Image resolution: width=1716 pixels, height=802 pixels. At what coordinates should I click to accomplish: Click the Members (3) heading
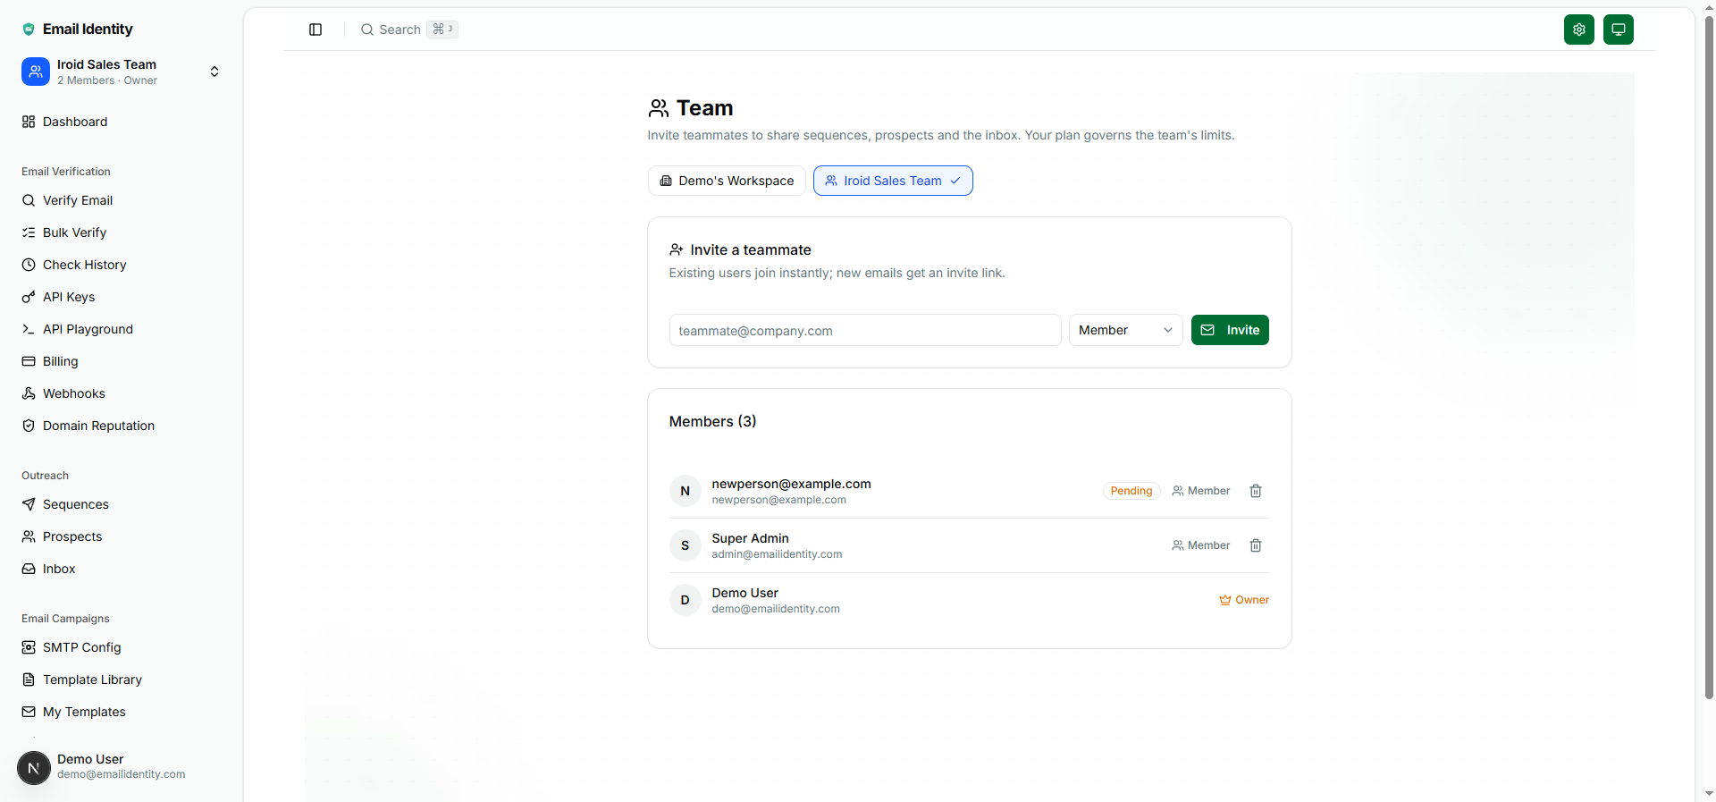[712, 421]
